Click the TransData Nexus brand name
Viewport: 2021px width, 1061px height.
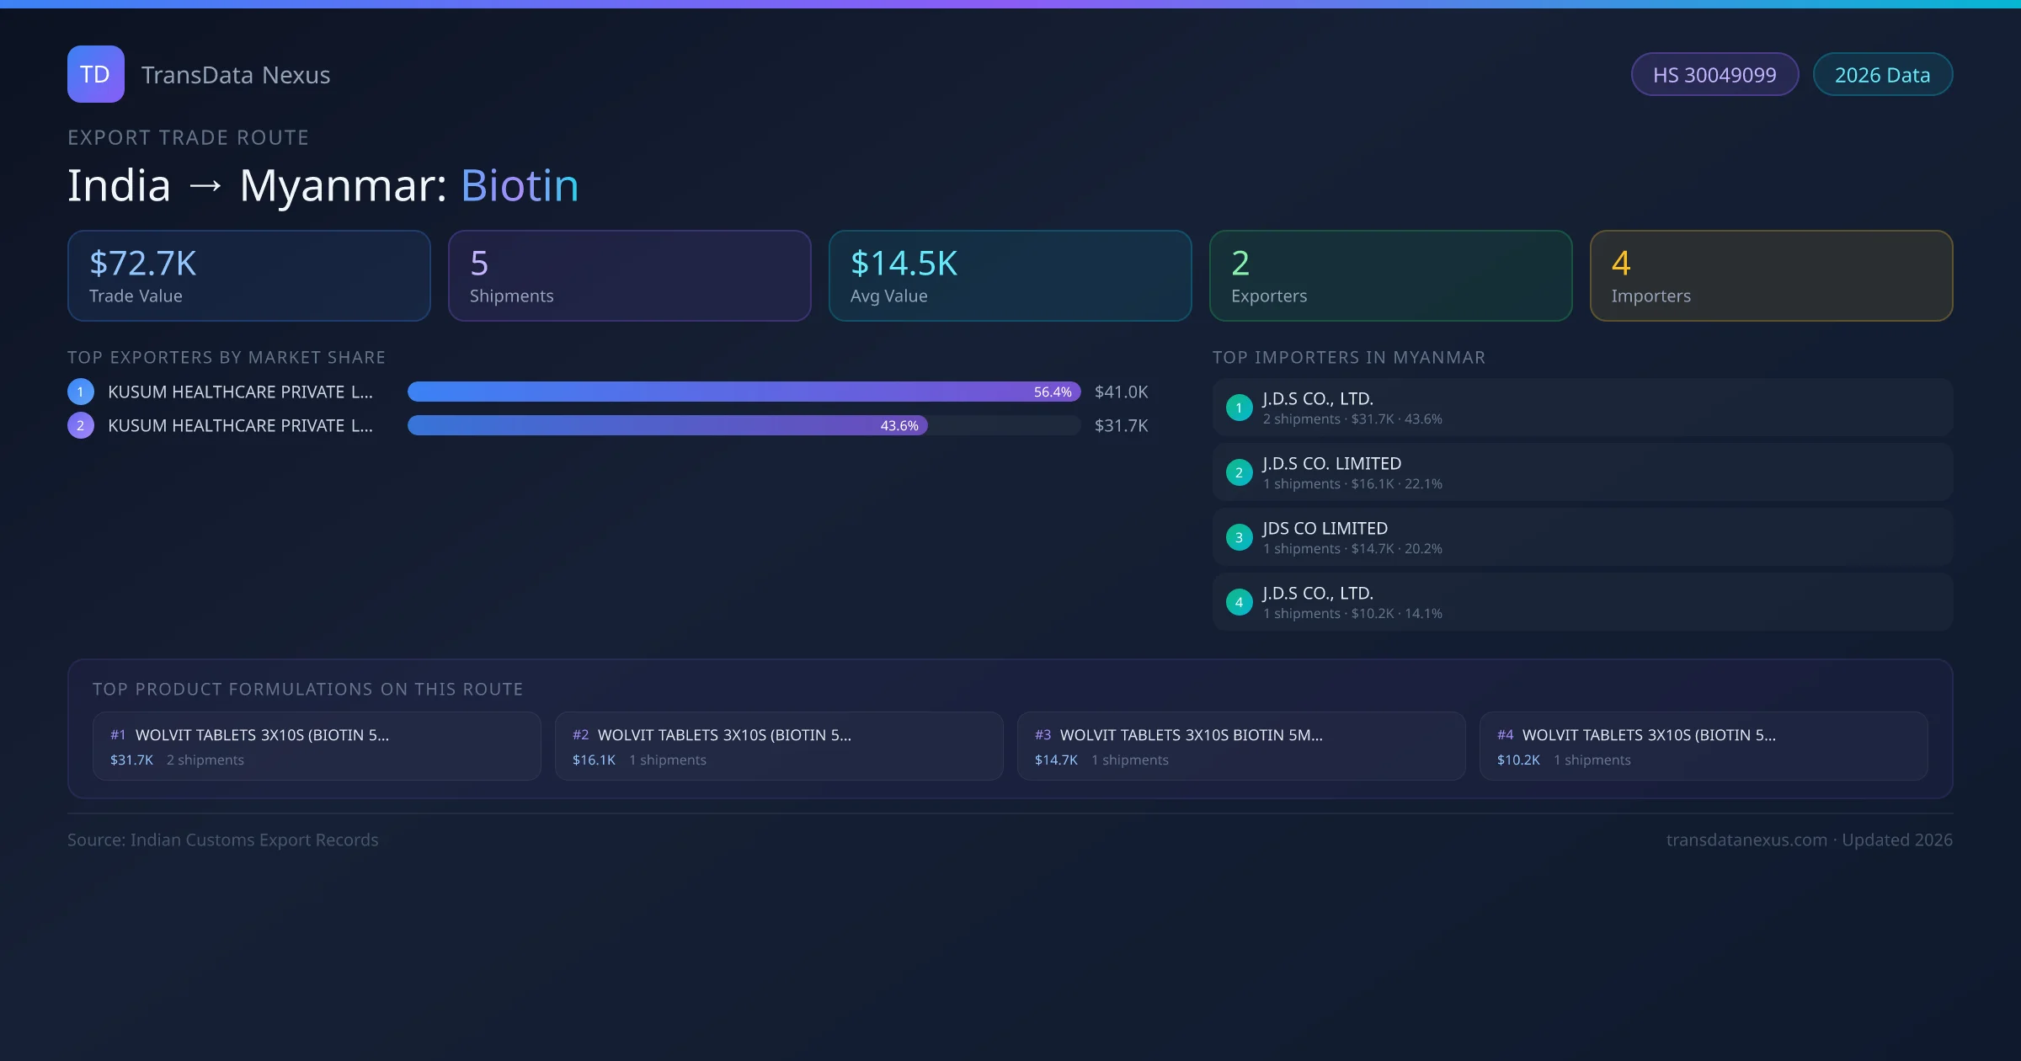click(236, 75)
